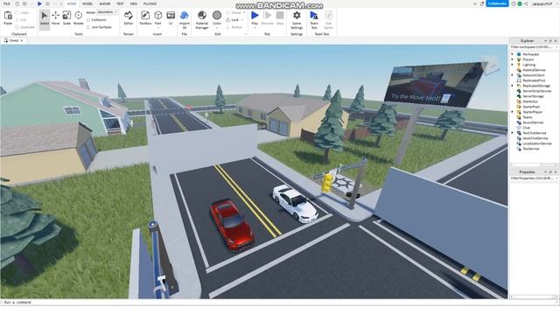The image size is (560, 315).
Task: Expand the Players tree node
Action: (x=512, y=59)
